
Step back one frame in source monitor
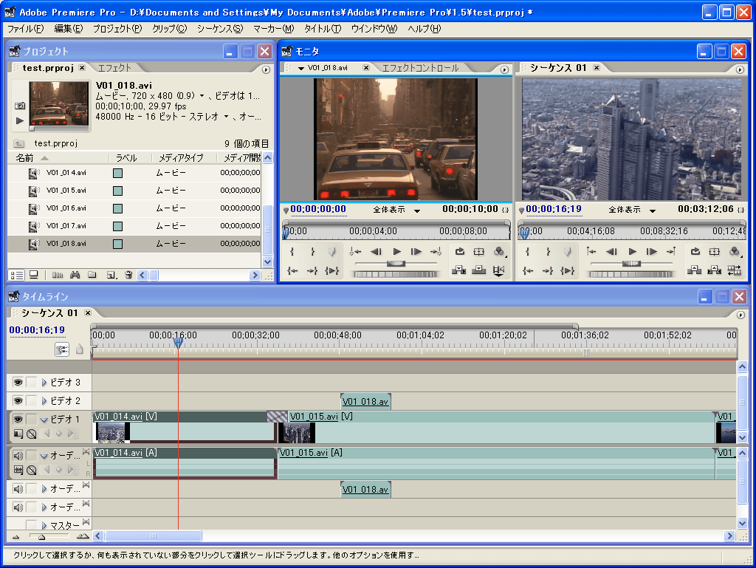376,251
